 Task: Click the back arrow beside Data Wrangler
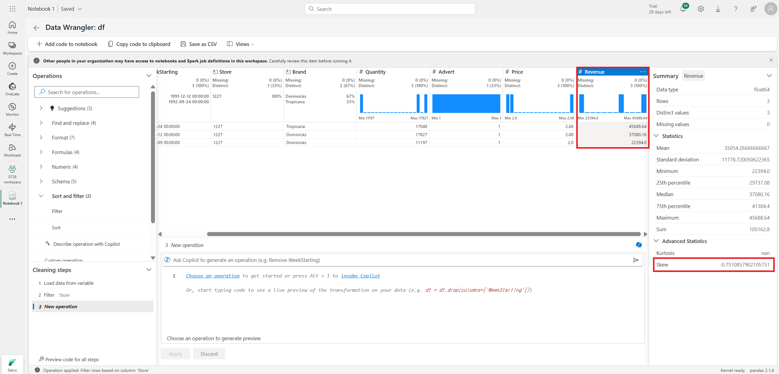(x=37, y=28)
